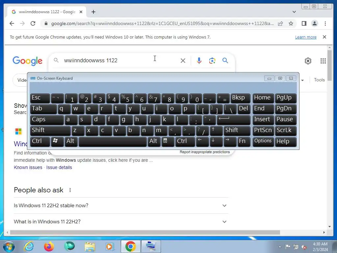This screenshot has height=253, width=337.
Task: Dismiss the Chrome update notification bar
Action: coord(324,37)
